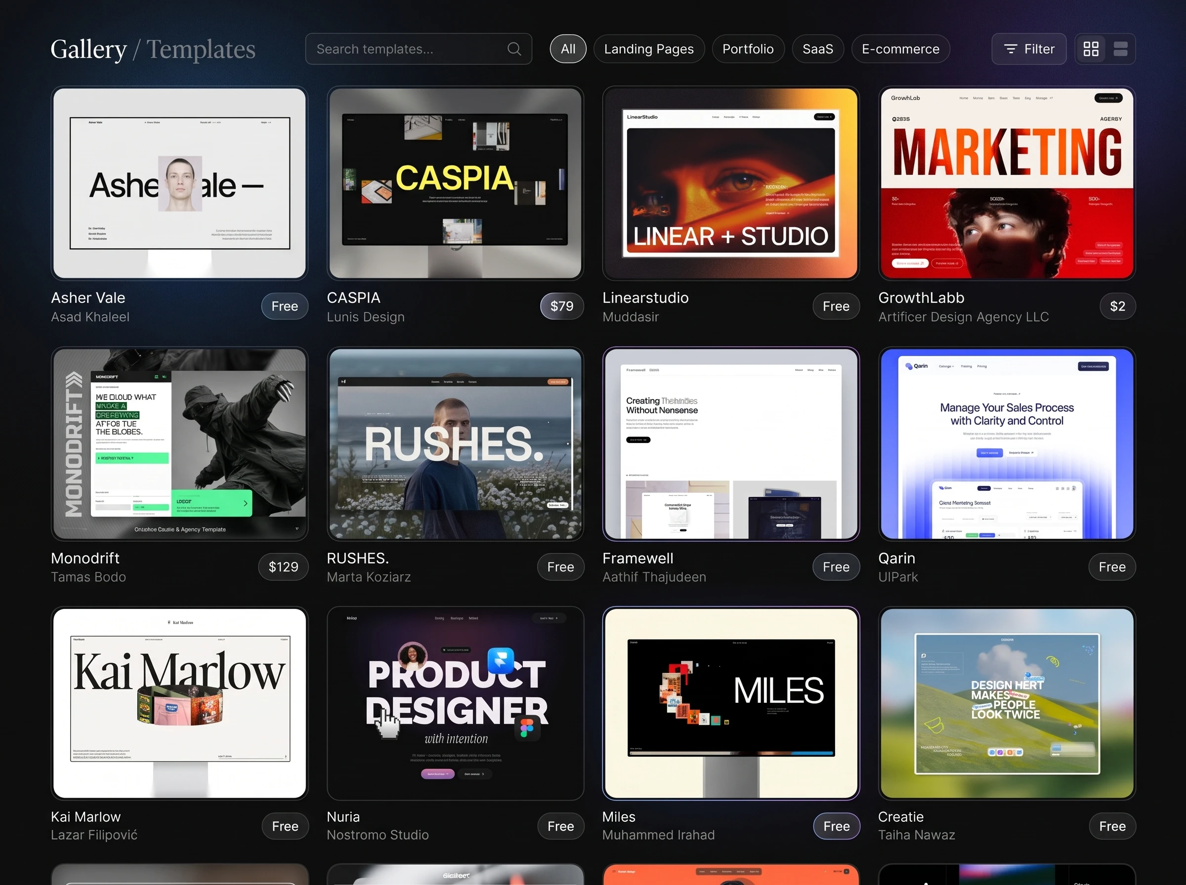
Task: Open the RUSHES. template preview
Action: 455,443
